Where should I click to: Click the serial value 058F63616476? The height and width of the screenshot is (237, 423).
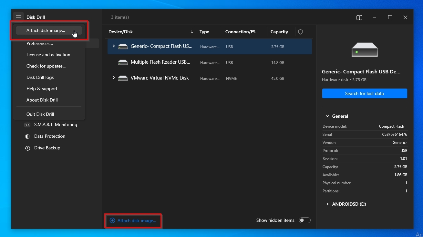tap(395, 135)
